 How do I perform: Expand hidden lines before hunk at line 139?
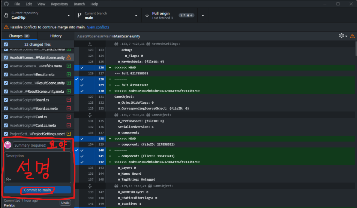coord(90,186)
